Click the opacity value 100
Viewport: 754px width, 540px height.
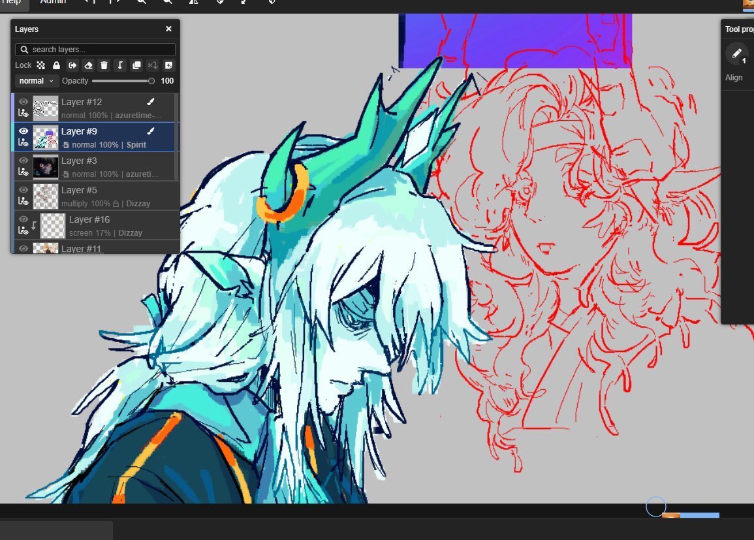(167, 81)
